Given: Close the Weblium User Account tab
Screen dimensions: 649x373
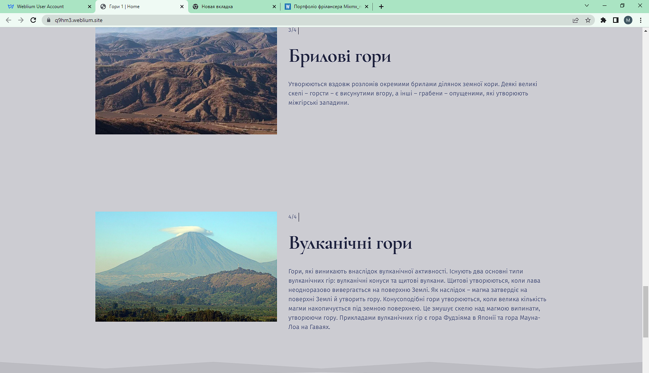Looking at the screenshot, I should coord(90,7).
